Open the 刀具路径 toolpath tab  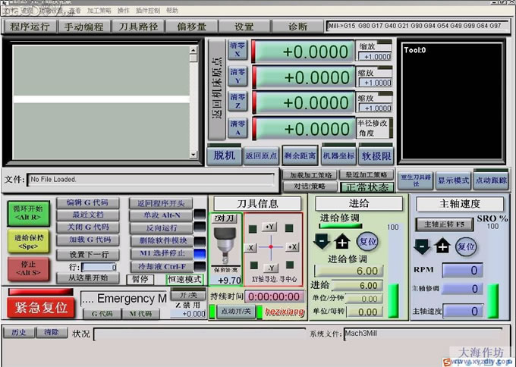click(139, 27)
